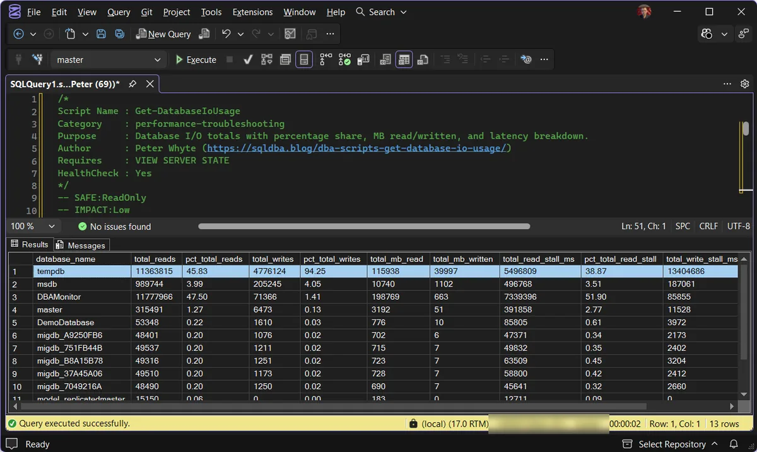Viewport: 757px width, 452px height.
Task: Click the Undo arrow icon
Action: (226, 34)
